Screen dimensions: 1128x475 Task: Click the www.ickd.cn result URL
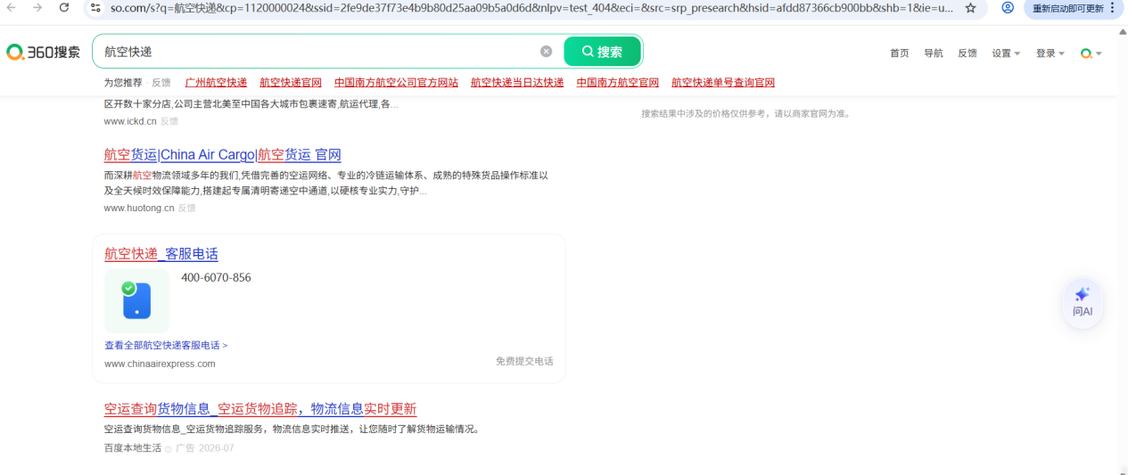(130, 121)
